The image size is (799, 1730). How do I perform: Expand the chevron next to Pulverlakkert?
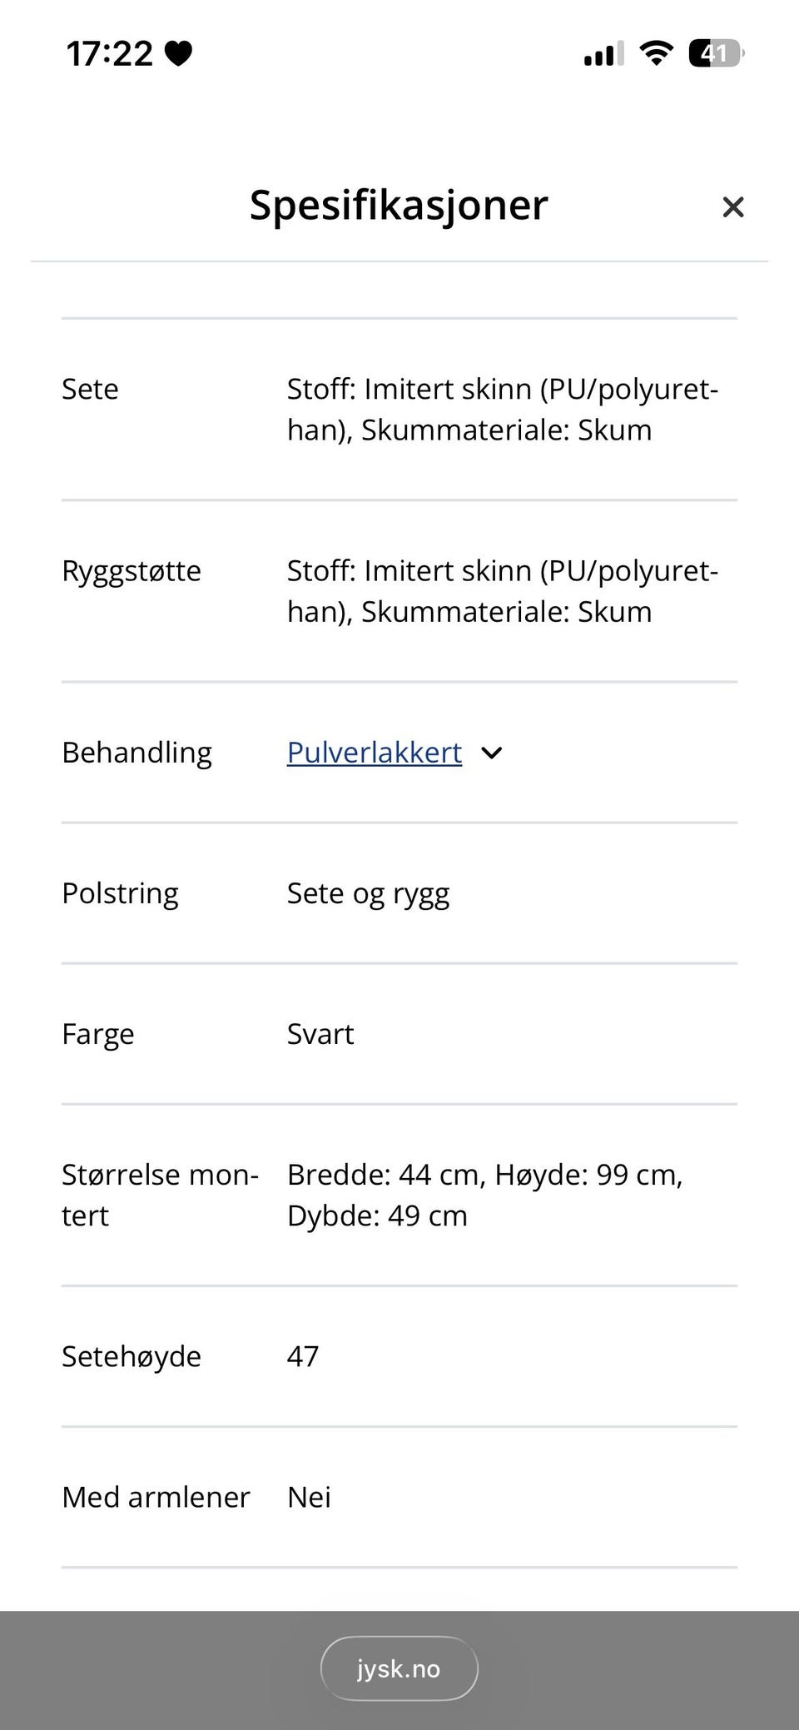492,753
